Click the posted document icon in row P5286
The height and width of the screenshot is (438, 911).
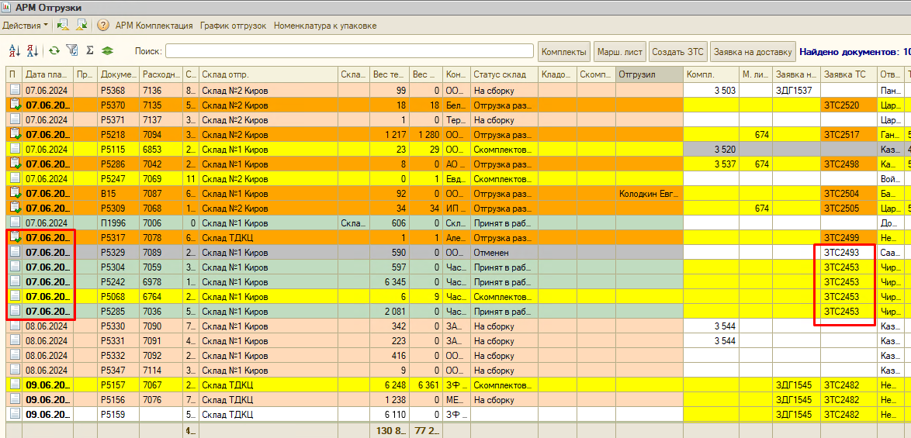point(14,164)
